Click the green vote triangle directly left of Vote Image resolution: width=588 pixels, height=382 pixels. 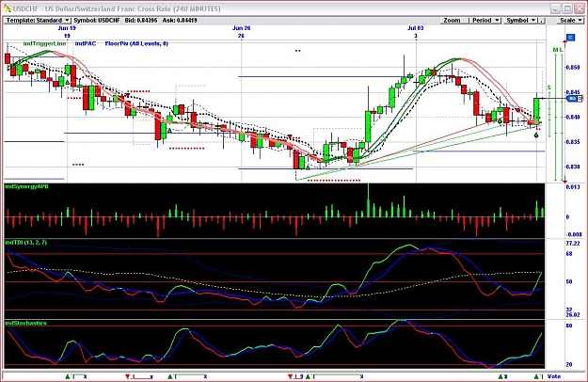point(536,376)
